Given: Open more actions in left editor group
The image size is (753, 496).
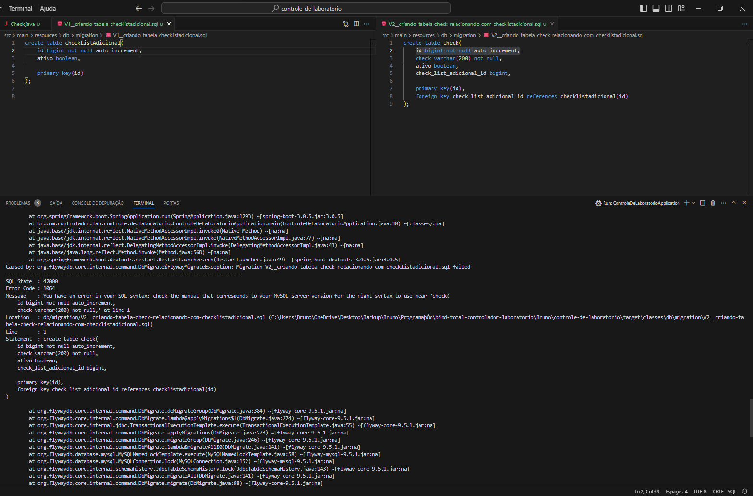Looking at the screenshot, I should (367, 24).
